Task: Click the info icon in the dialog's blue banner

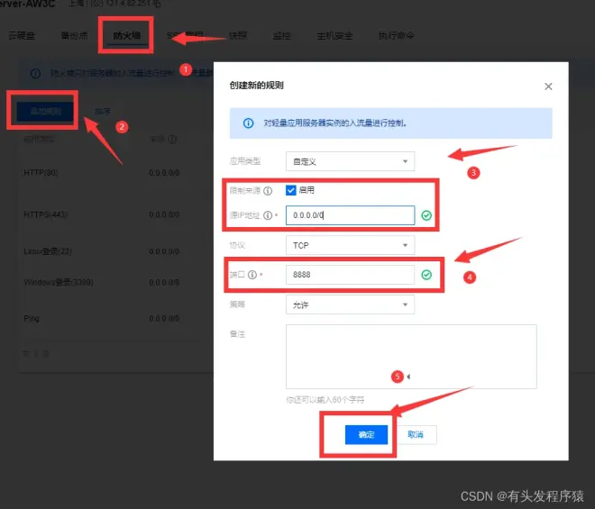Action: pyautogui.click(x=248, y=123)
